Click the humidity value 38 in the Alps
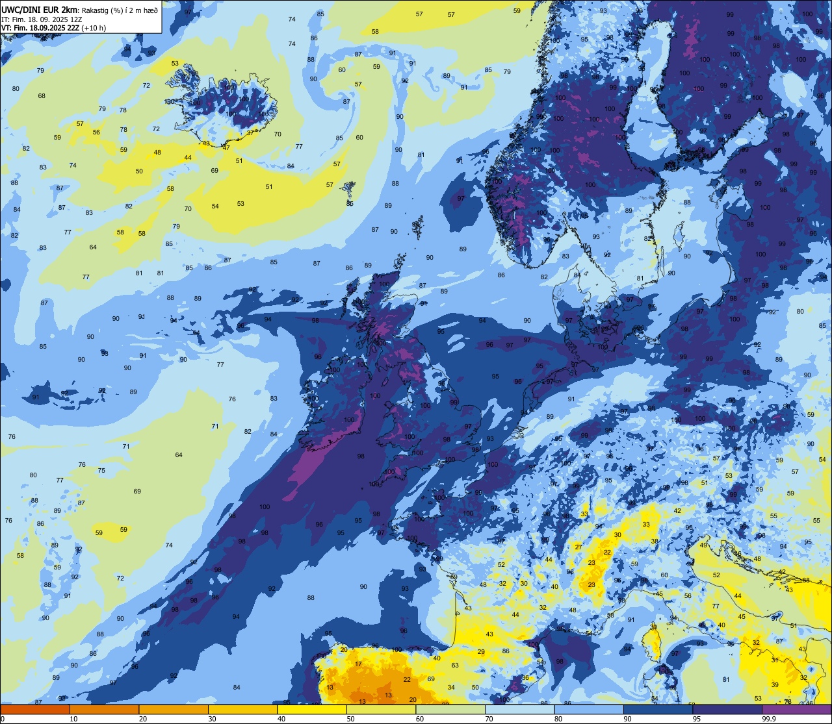 tap(655, 541)
